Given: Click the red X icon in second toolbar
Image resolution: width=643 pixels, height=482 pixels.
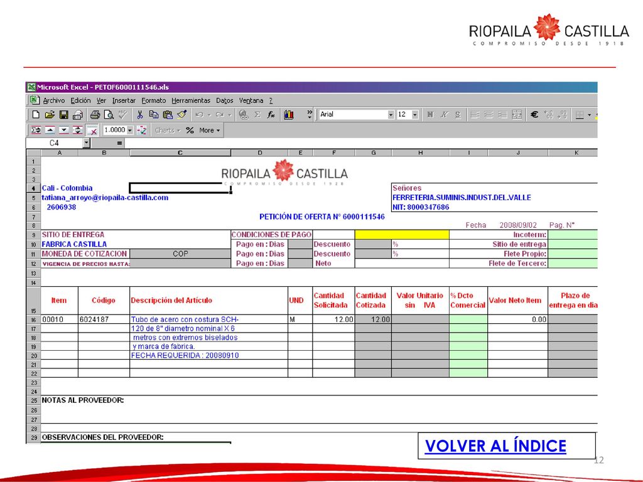Looking at the screenshot, I should click(x=93, y=131).
